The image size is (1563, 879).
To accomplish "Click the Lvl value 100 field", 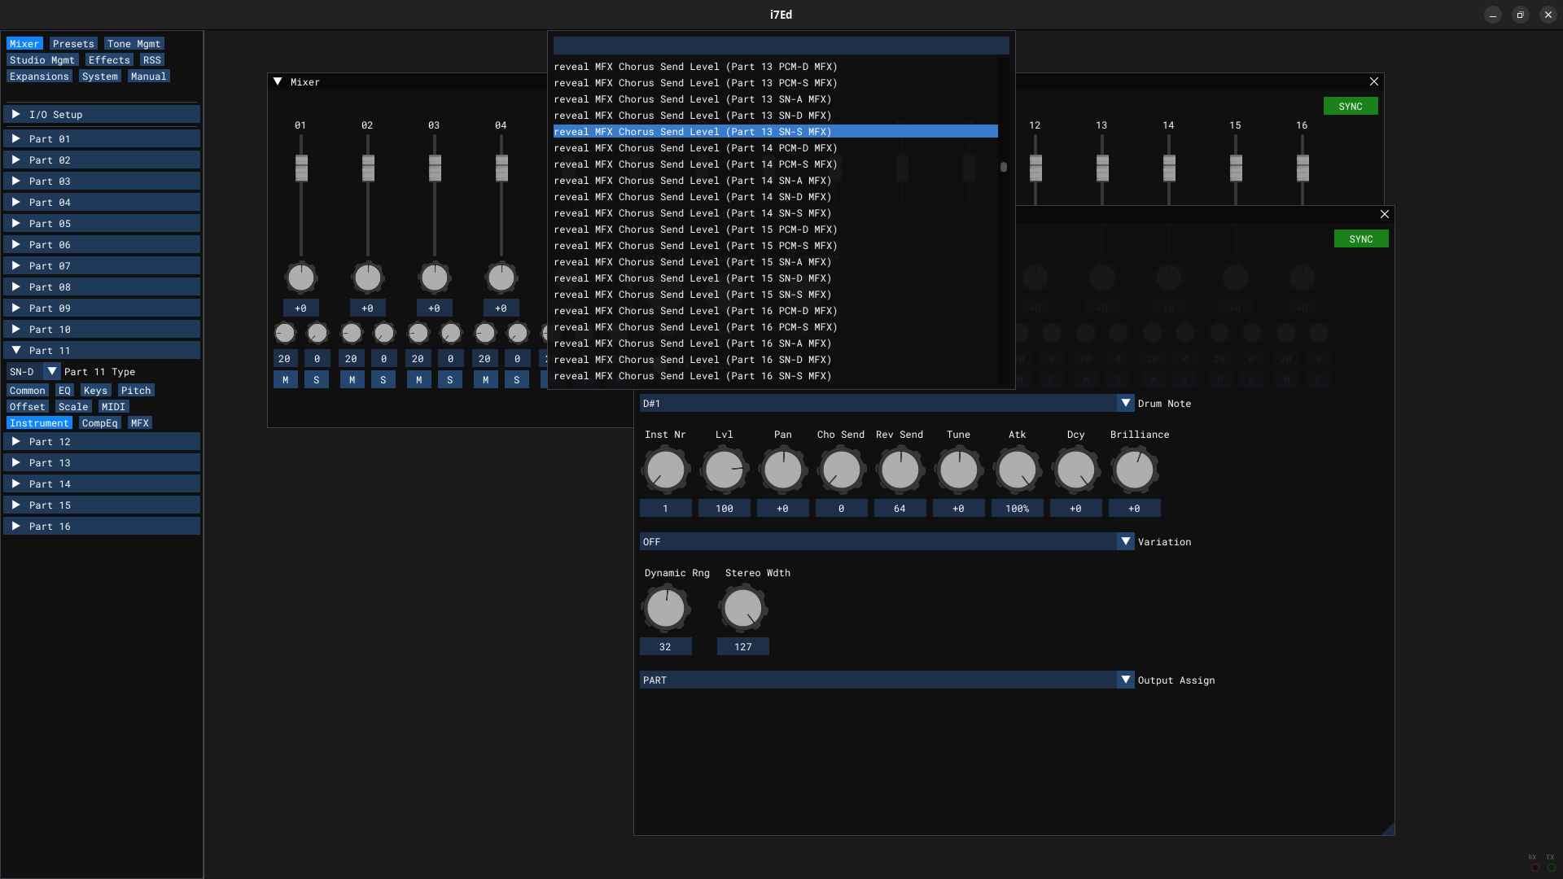I will pyautogui.click(x=724, y=509).
